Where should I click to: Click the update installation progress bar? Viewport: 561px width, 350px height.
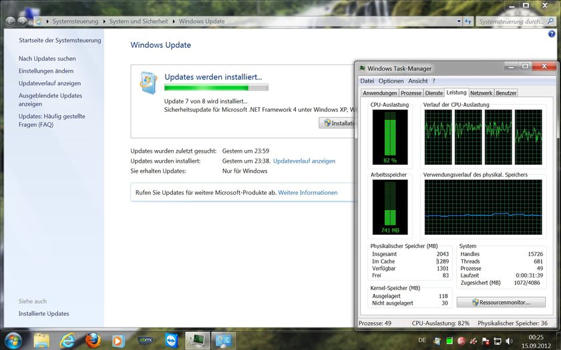(216, 87)
